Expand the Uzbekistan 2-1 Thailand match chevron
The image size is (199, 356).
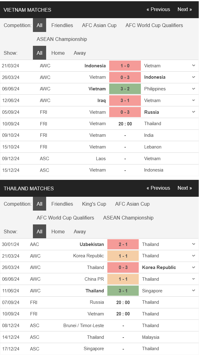coord(193,244)
